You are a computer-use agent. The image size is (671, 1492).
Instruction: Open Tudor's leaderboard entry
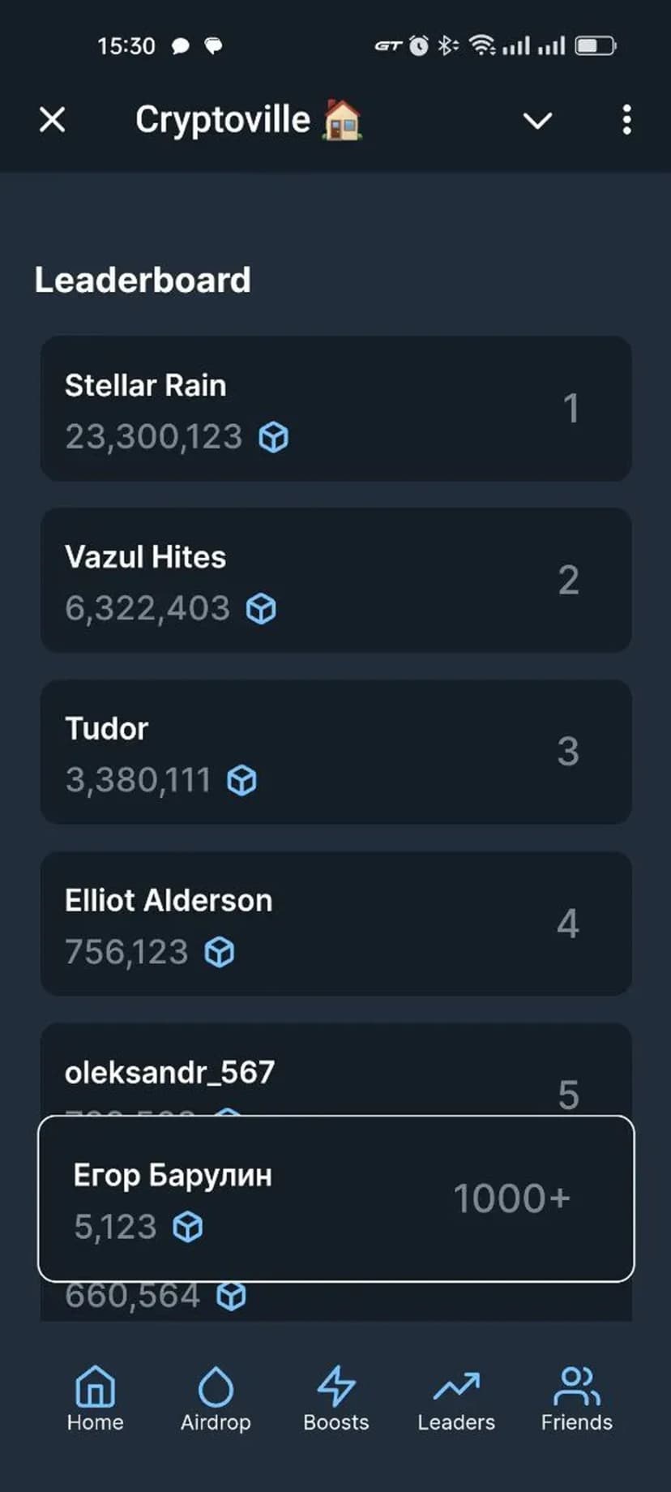click(335, 752)
